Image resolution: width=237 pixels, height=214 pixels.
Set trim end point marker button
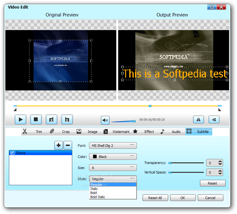pyautogui.click(x=67, y=120)
